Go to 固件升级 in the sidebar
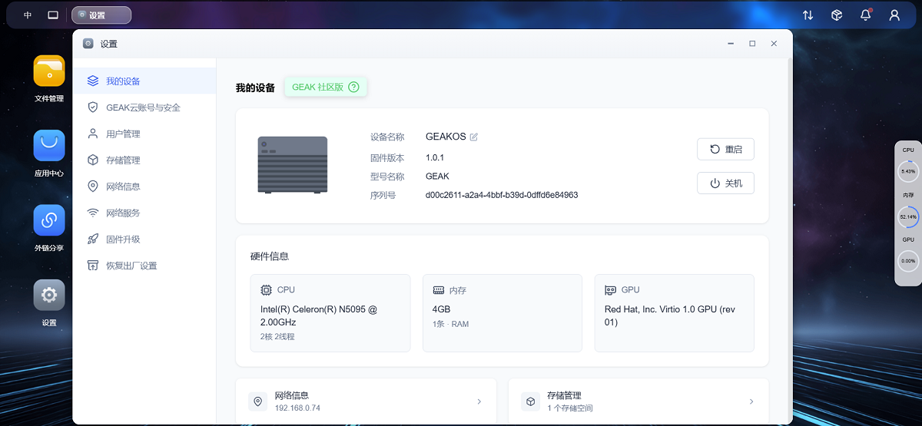The width and height of the screenshot is (922, 426). tap(123, 239)
